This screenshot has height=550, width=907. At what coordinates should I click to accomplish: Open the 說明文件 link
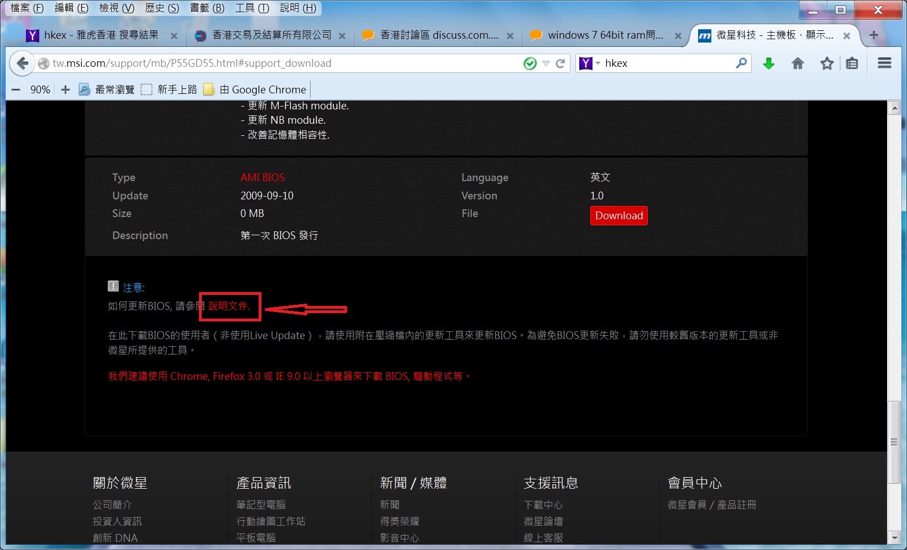click(229, 305)
